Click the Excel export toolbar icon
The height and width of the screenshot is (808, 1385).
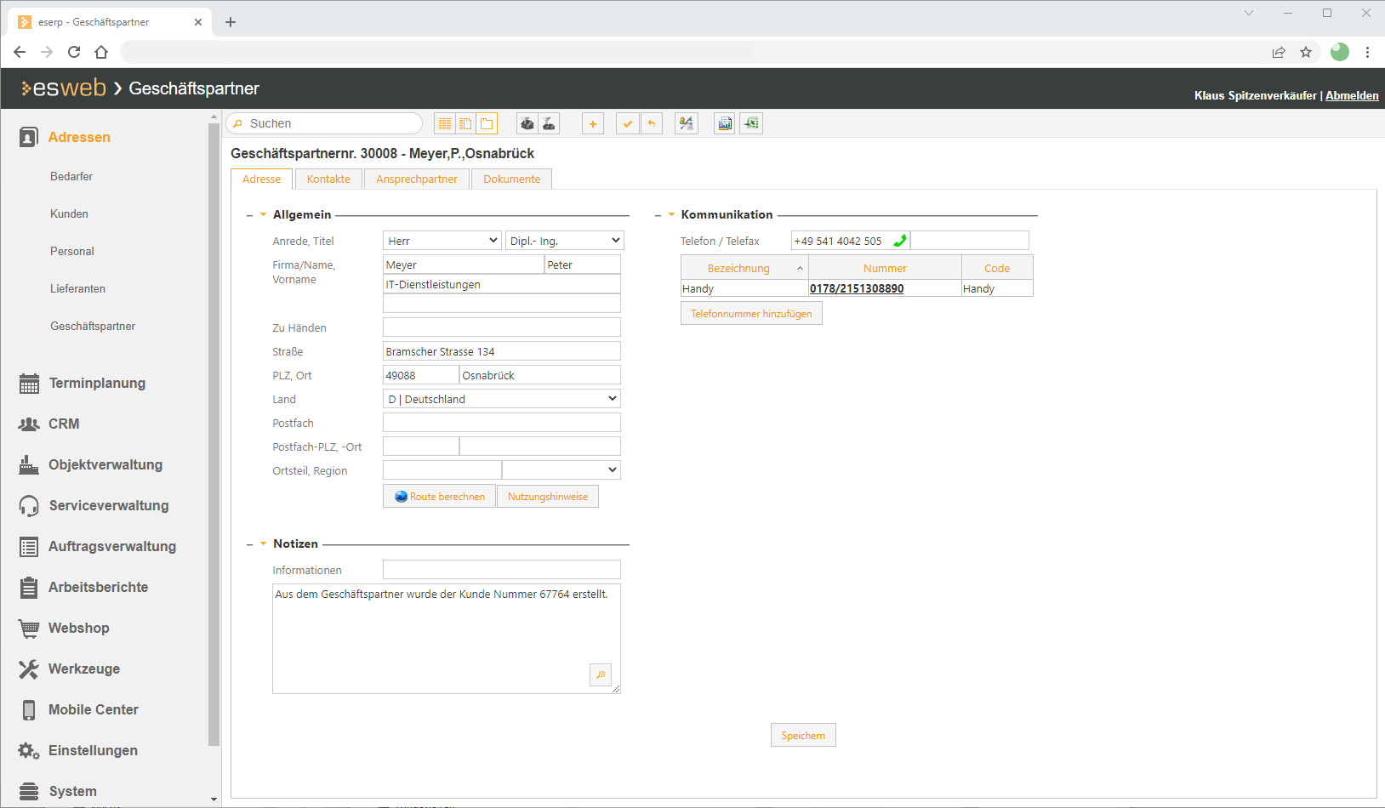tap(751, 123)
